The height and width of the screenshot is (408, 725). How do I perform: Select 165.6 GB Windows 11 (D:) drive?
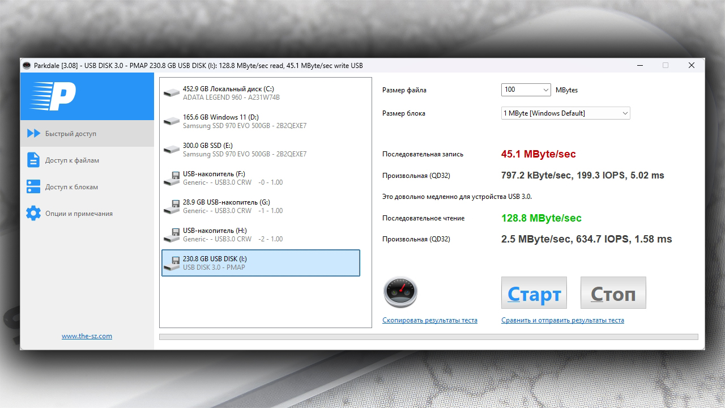[261, 121]
